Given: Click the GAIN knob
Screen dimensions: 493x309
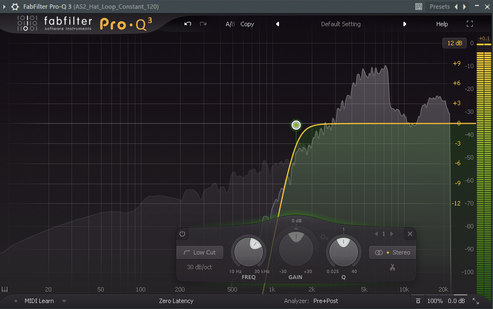Looking at the screenshot, I should pyautogui.click(x=296, y=248).
